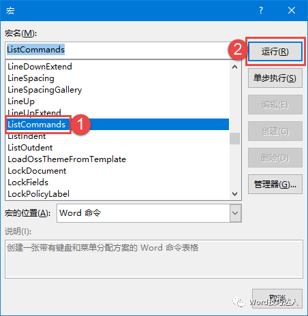
Task: Click the help question mark icon
Action: [261, 10]
